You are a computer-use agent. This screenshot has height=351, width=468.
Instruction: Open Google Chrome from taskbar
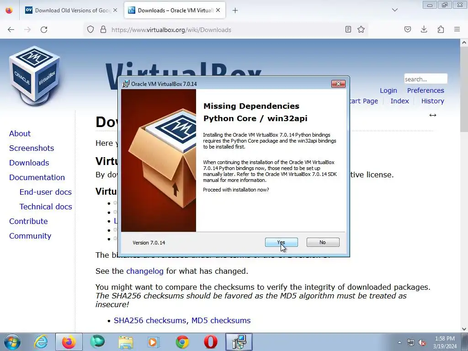coord(182,342)
